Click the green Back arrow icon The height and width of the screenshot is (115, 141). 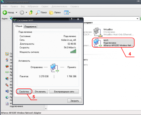pos(5,13)
